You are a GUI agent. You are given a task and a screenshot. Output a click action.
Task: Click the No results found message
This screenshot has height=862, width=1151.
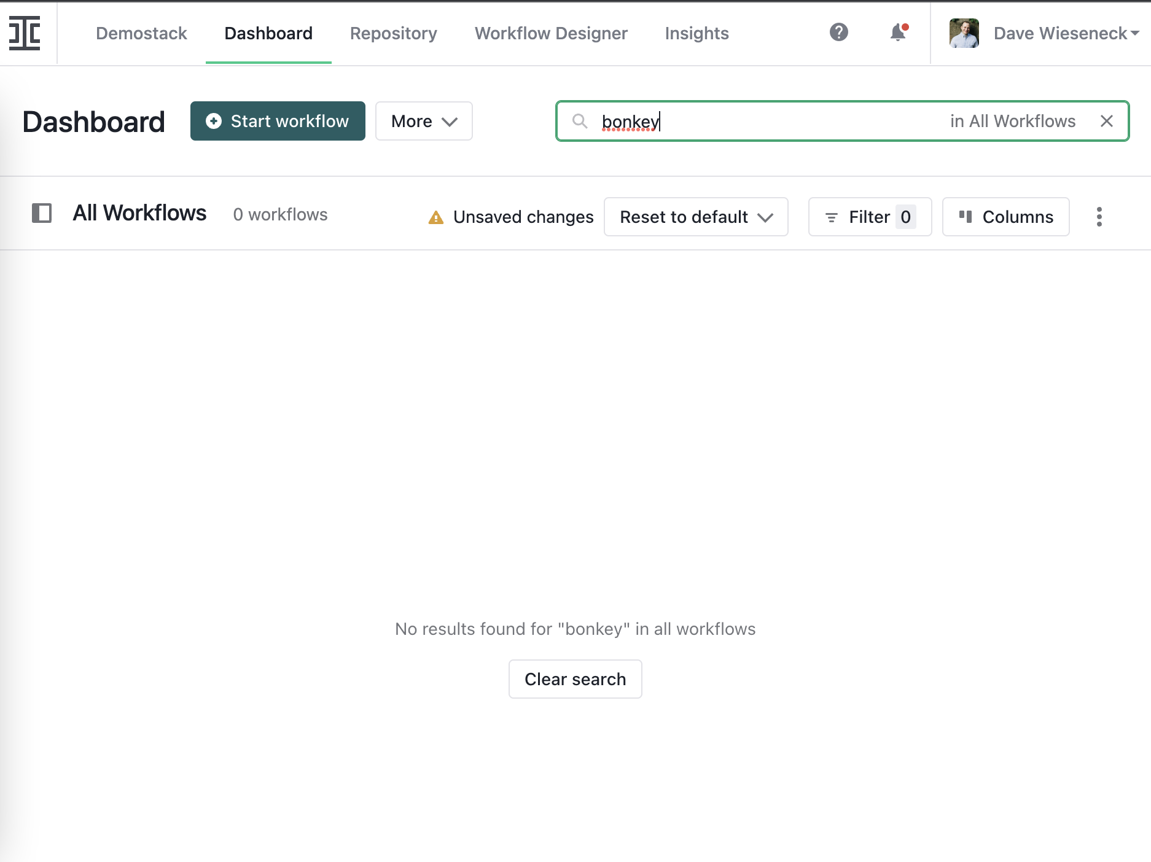pyautogui.click(x=575, y=629)
